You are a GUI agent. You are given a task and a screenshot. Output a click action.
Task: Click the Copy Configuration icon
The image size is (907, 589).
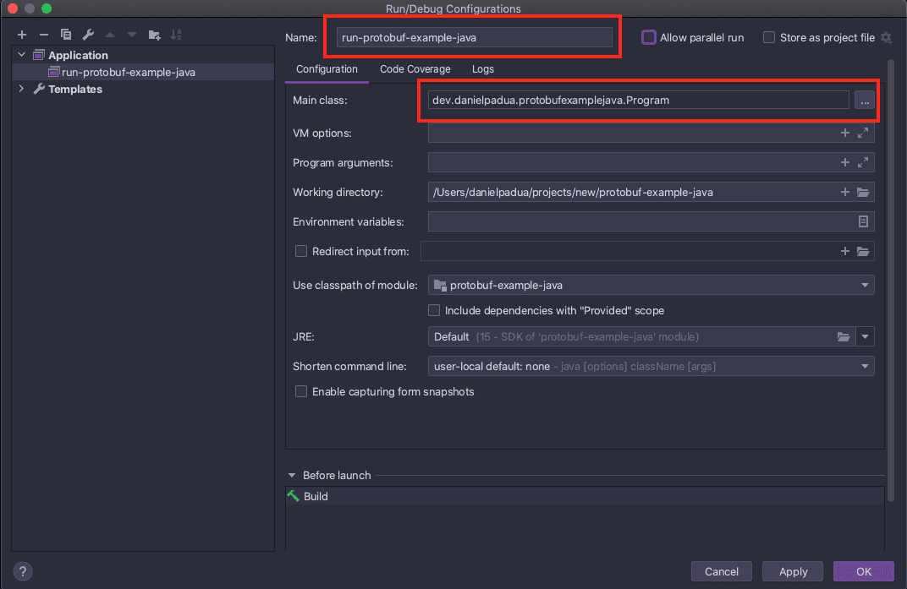tap(66, 35)
